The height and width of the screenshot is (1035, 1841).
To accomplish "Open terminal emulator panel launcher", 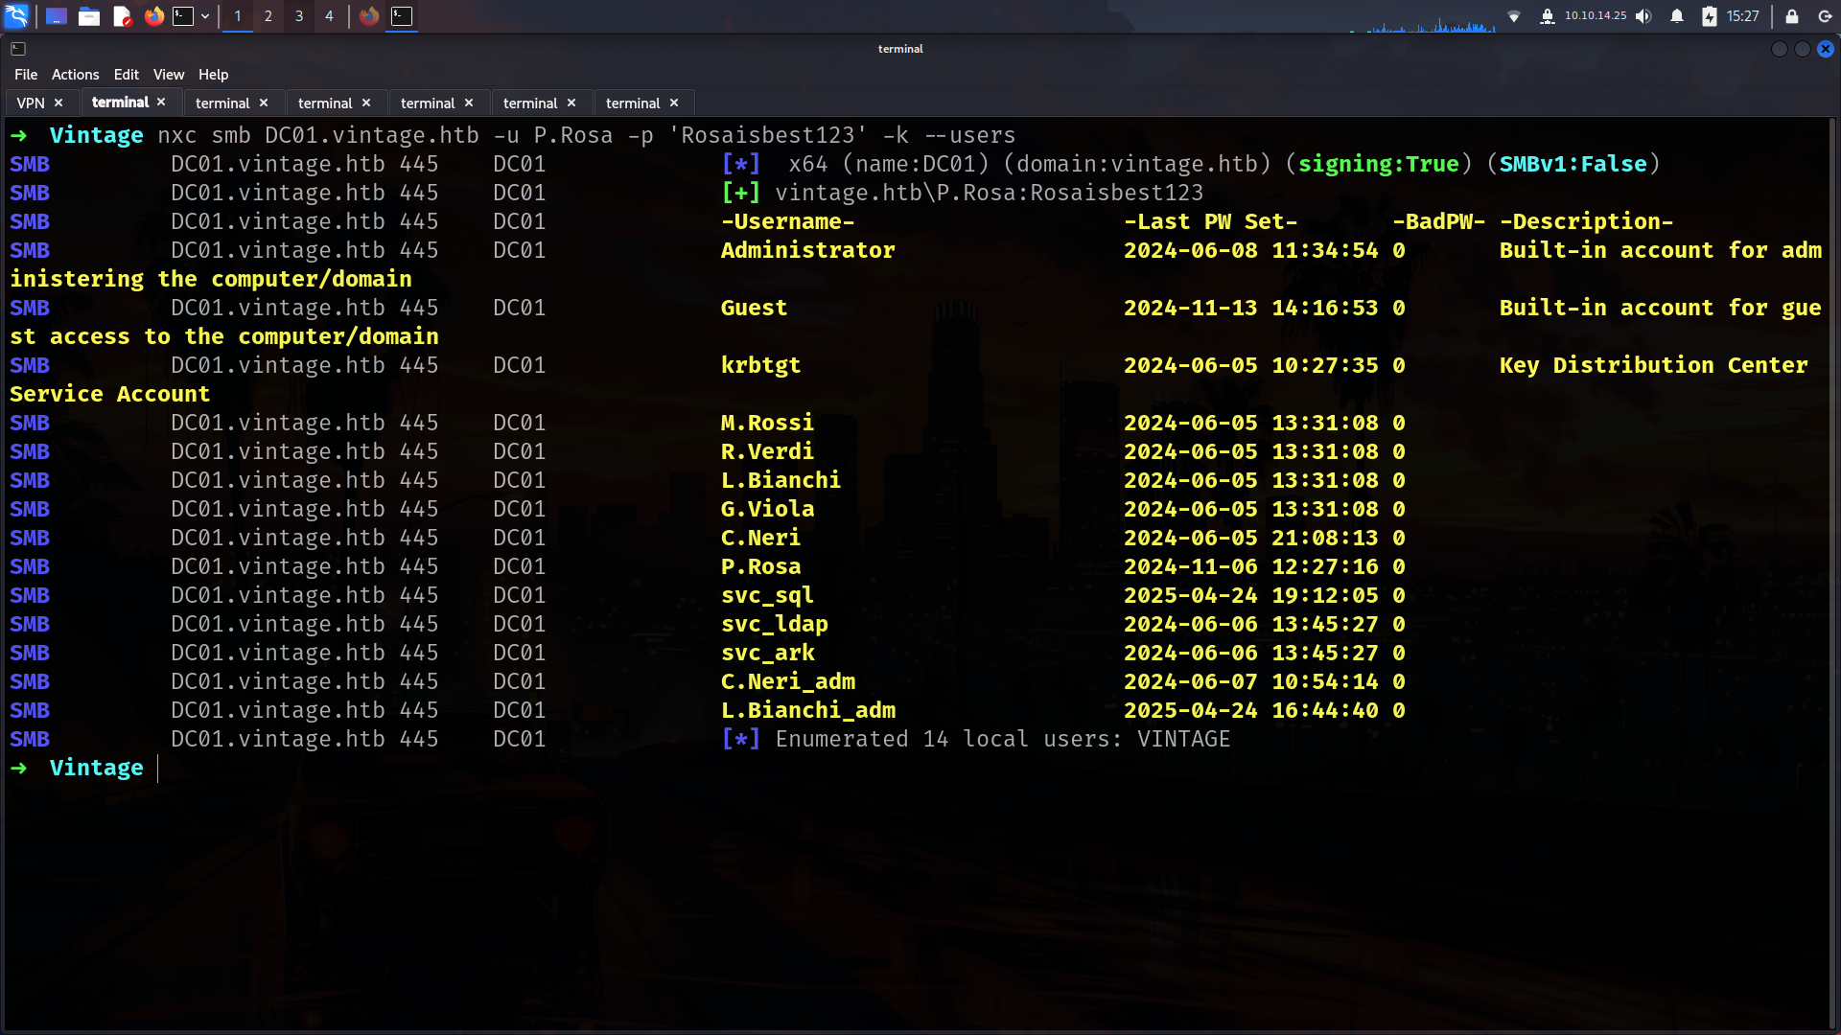I will 183,15.
